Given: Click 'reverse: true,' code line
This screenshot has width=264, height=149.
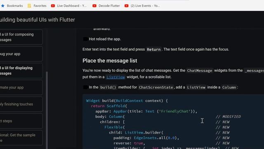Looking at the screenshot, I should point(129,143).
